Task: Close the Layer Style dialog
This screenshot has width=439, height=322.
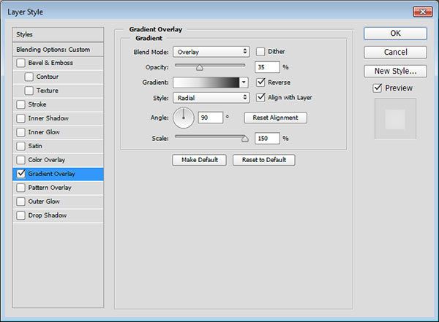Action: click(x=421, y=10)
